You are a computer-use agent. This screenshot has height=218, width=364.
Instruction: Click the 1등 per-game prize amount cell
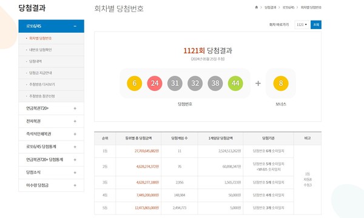[x=220, y=151]
